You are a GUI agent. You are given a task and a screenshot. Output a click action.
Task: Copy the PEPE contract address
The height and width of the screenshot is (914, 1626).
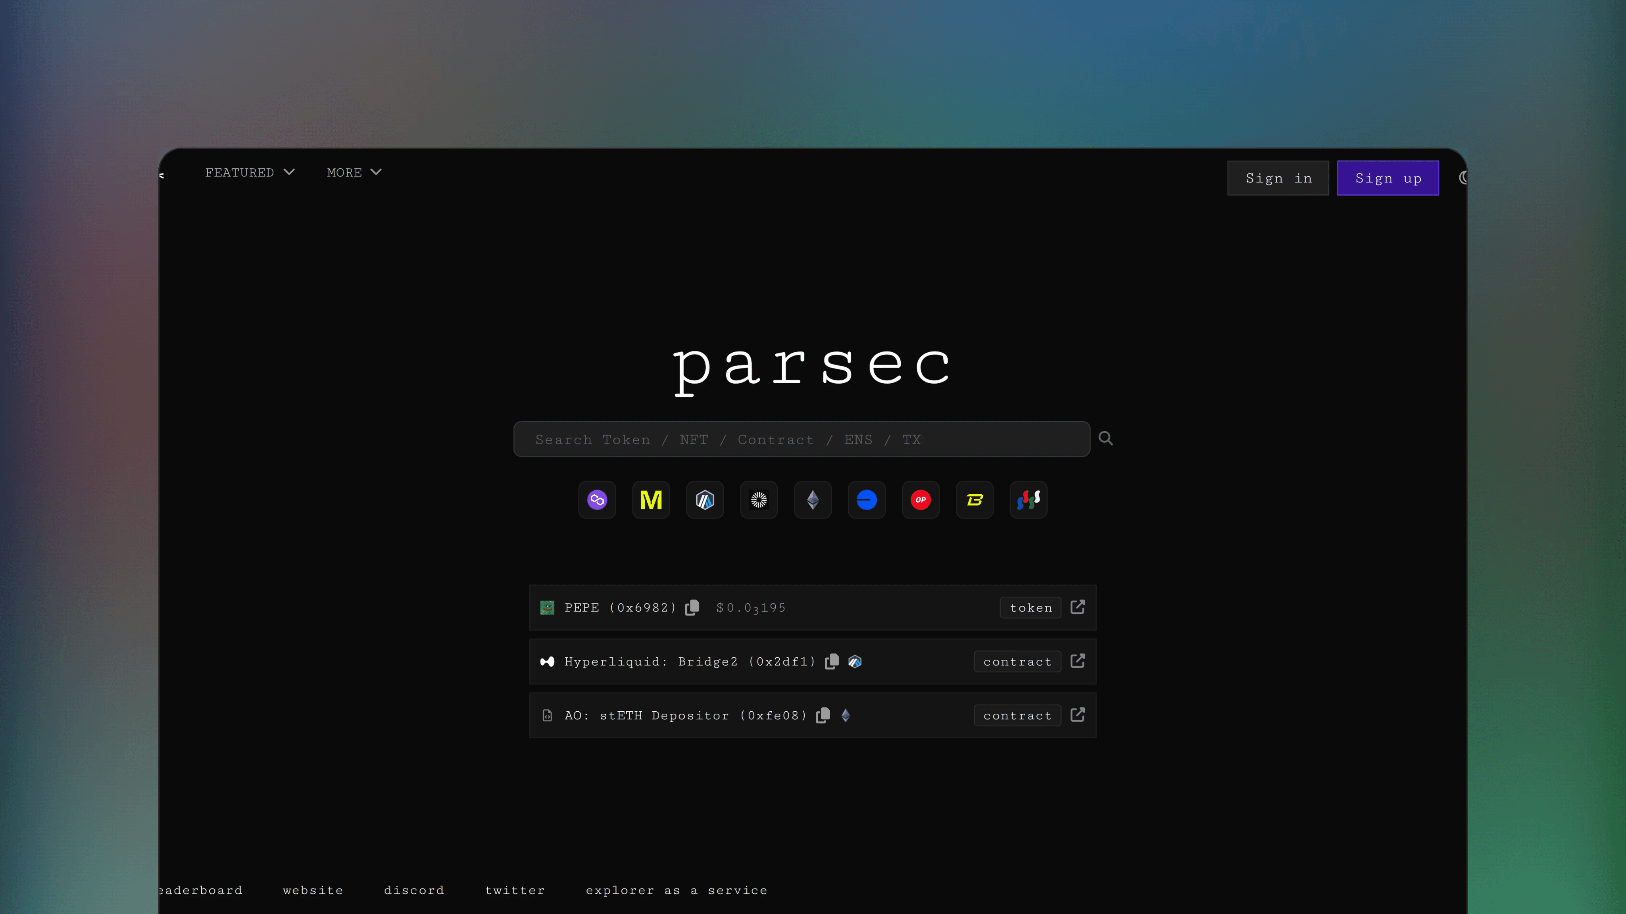(x=692, y=607)
